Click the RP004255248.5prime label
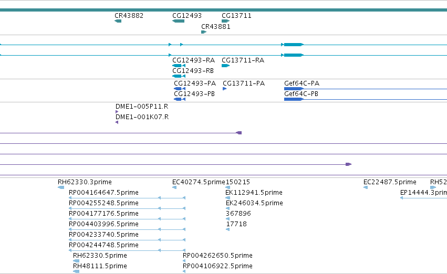 click(103, 203)
